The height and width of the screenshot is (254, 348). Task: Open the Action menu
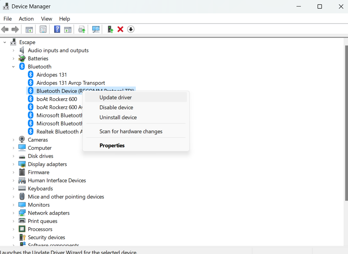26,19
